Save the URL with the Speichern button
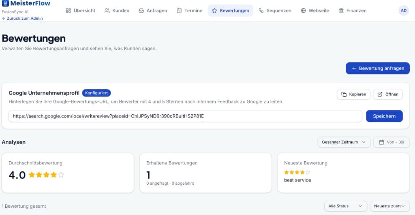 (x=384, y=116)
